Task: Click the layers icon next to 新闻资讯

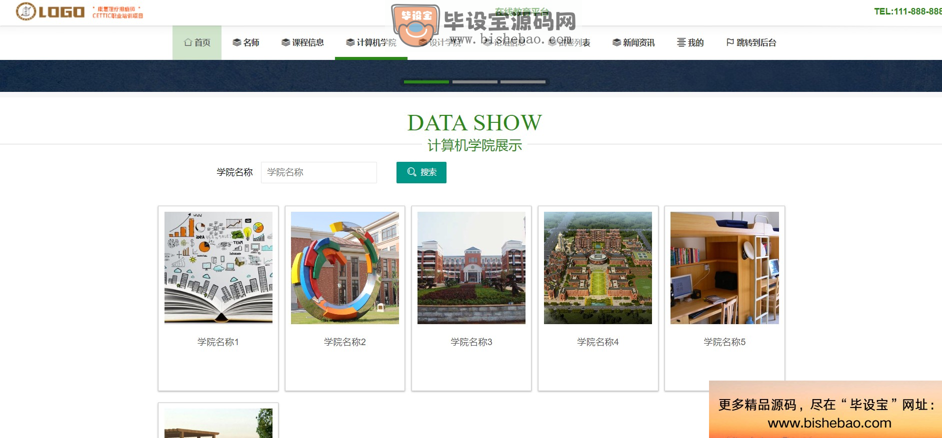Action: [x=617, y=42]
